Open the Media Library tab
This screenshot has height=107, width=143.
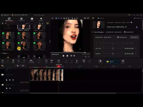tap(9, 19)
